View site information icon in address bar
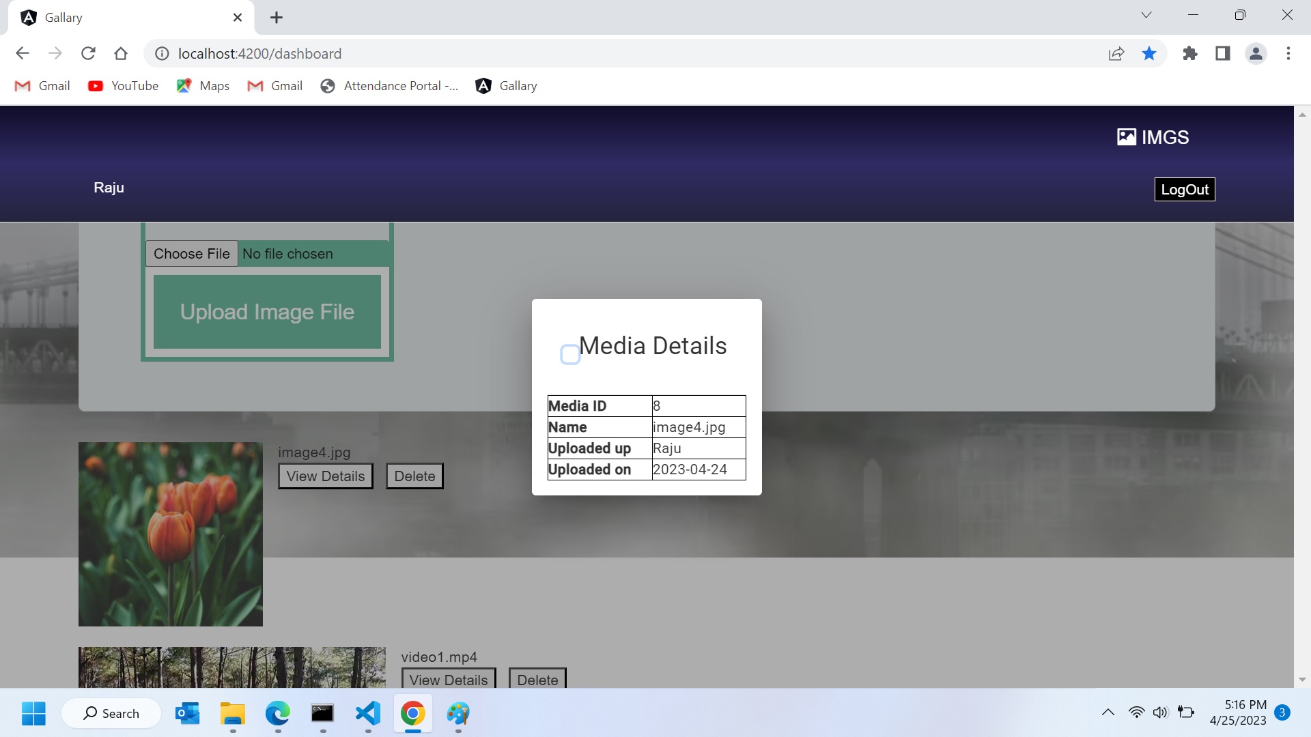 [x=162, y=53]
